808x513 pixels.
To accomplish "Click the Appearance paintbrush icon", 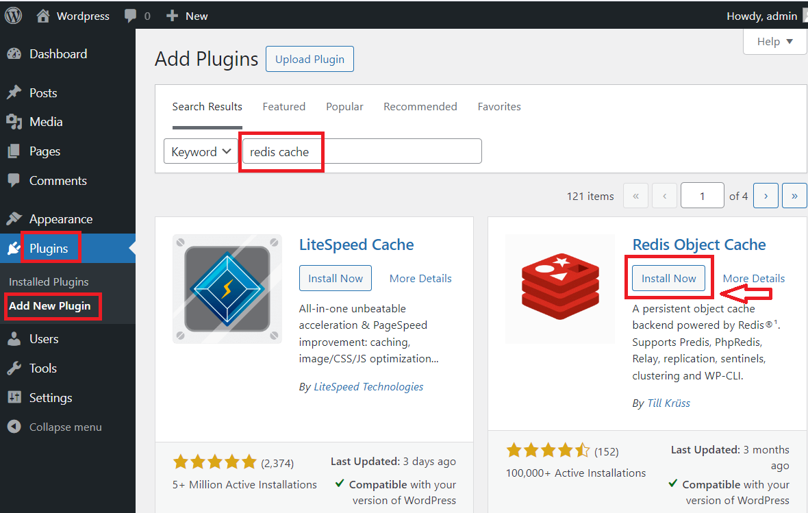I will (x=14, y=219).
